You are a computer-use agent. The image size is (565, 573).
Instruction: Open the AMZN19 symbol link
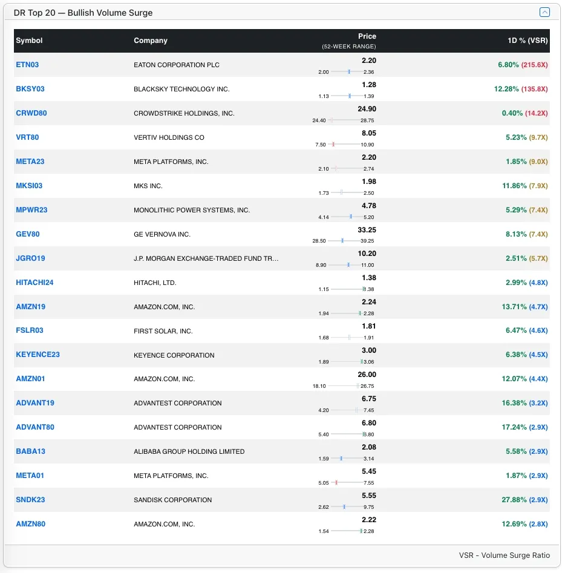[x=30, y=307]
